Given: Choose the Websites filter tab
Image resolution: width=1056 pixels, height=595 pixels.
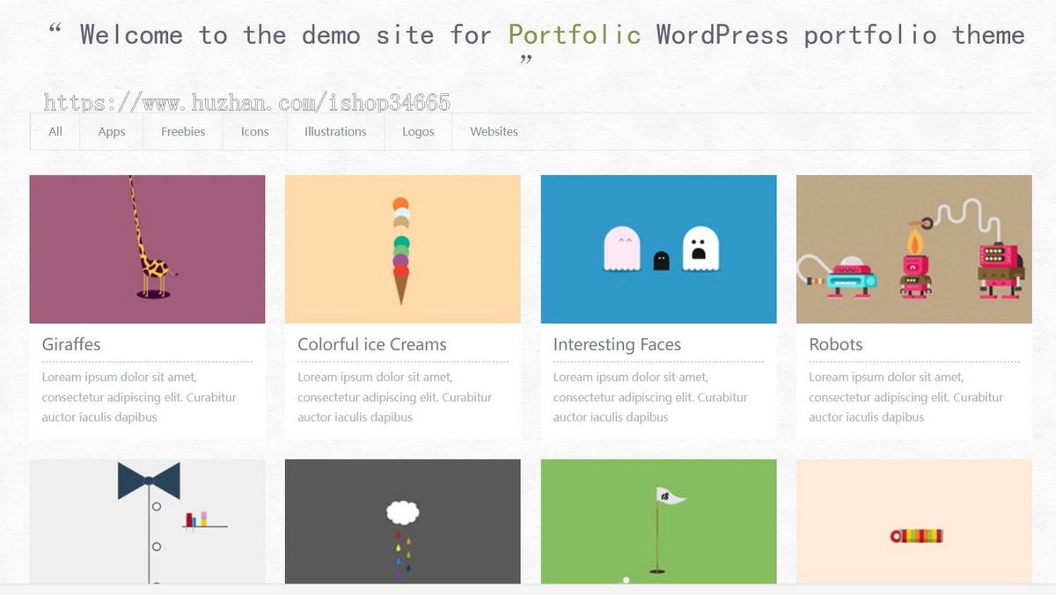Looking at the screenshot, I should 494,132.
